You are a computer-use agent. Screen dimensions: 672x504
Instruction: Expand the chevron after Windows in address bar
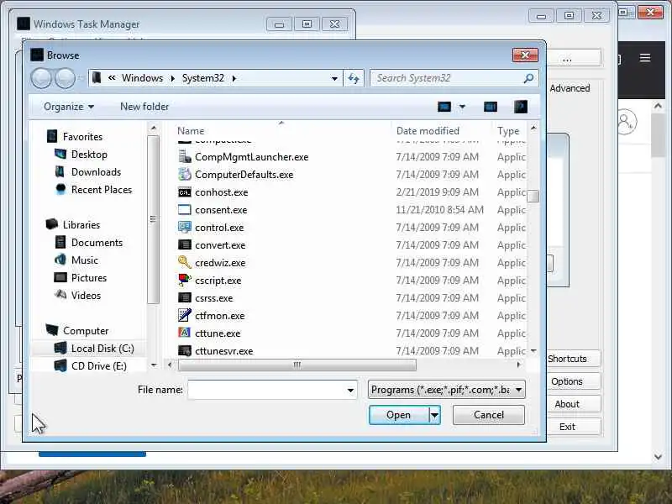173,78
